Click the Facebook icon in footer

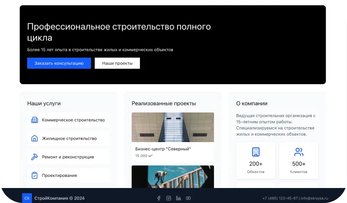pos(159,198)
